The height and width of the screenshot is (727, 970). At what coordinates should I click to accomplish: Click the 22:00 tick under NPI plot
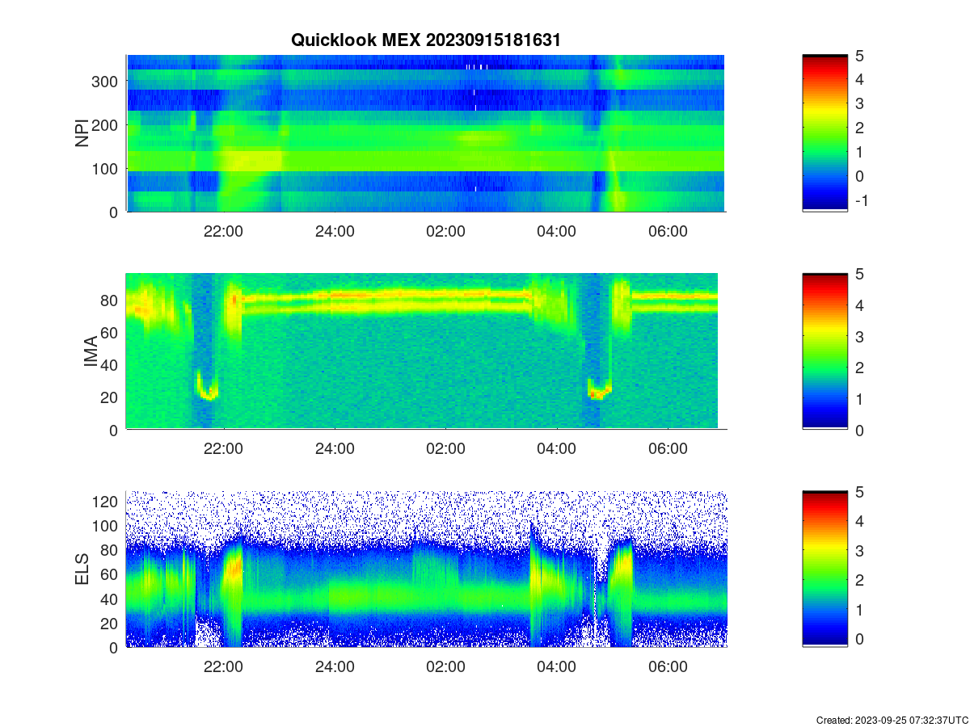coord(223,232)
